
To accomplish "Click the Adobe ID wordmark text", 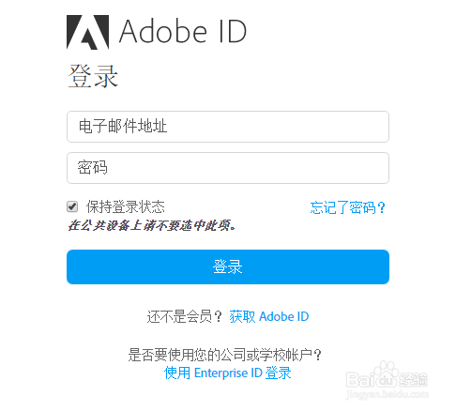I will 183,31.
